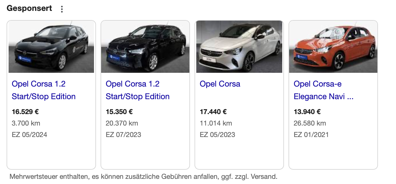Click the black Opel Corsa photo priced 15.350 €
396x184 pixels.
coord(145,47)
